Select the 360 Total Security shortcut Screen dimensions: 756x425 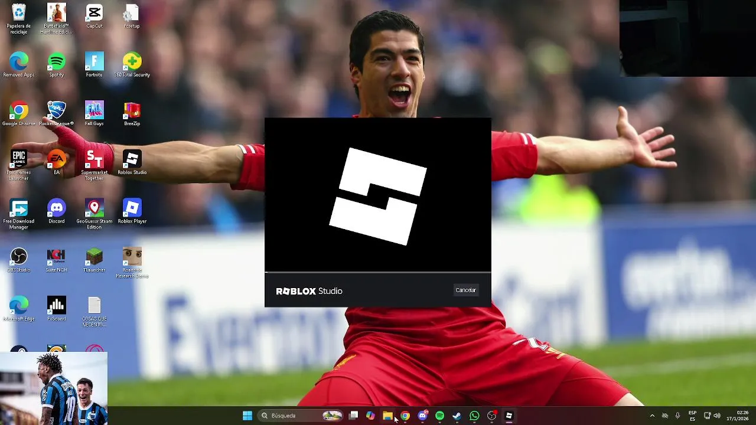132,65
